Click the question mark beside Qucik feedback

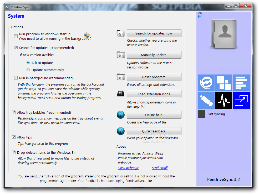pos(121,131)
